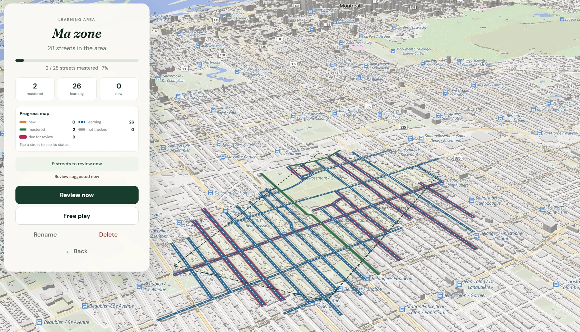Click '28 streets in the area' text
The image size is (580, 332).
(77, 48)
